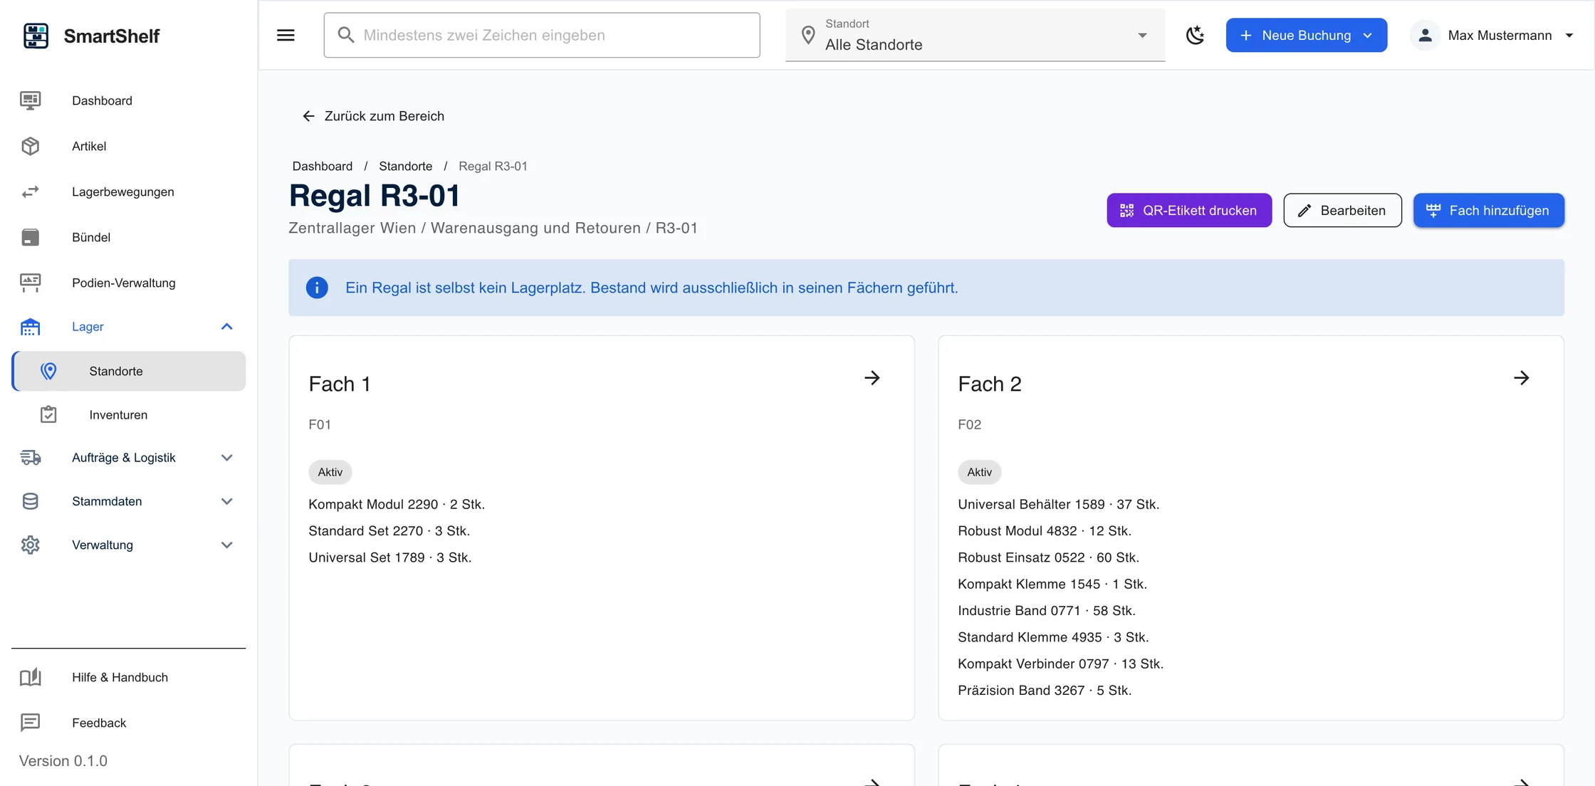The image size is (1595, 786).
Task: Open the Bündel menu label
Action: 91,237
